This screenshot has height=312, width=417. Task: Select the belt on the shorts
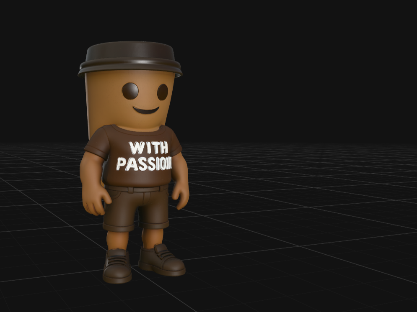coord(137,189)
